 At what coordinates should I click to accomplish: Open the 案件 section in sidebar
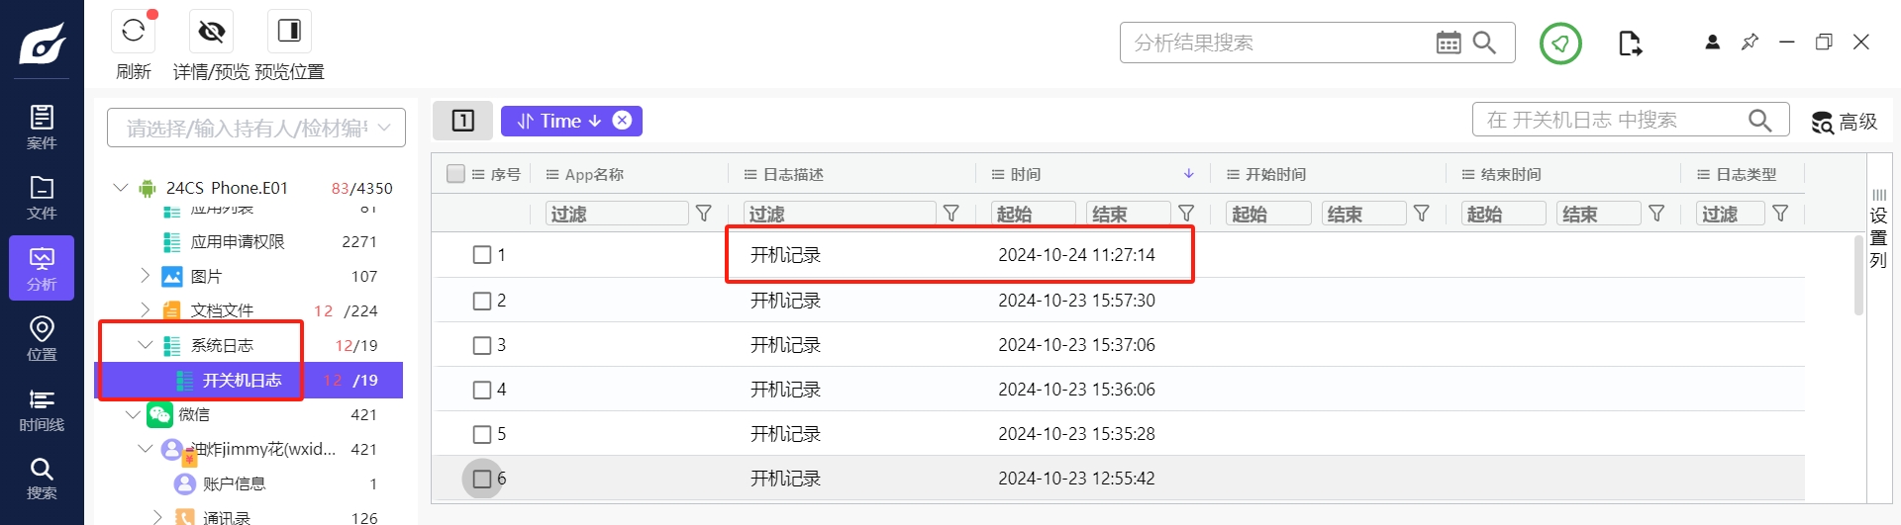42,128
